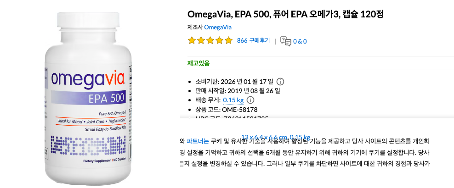Click the first rating star
454x188 pixels.
192,41
